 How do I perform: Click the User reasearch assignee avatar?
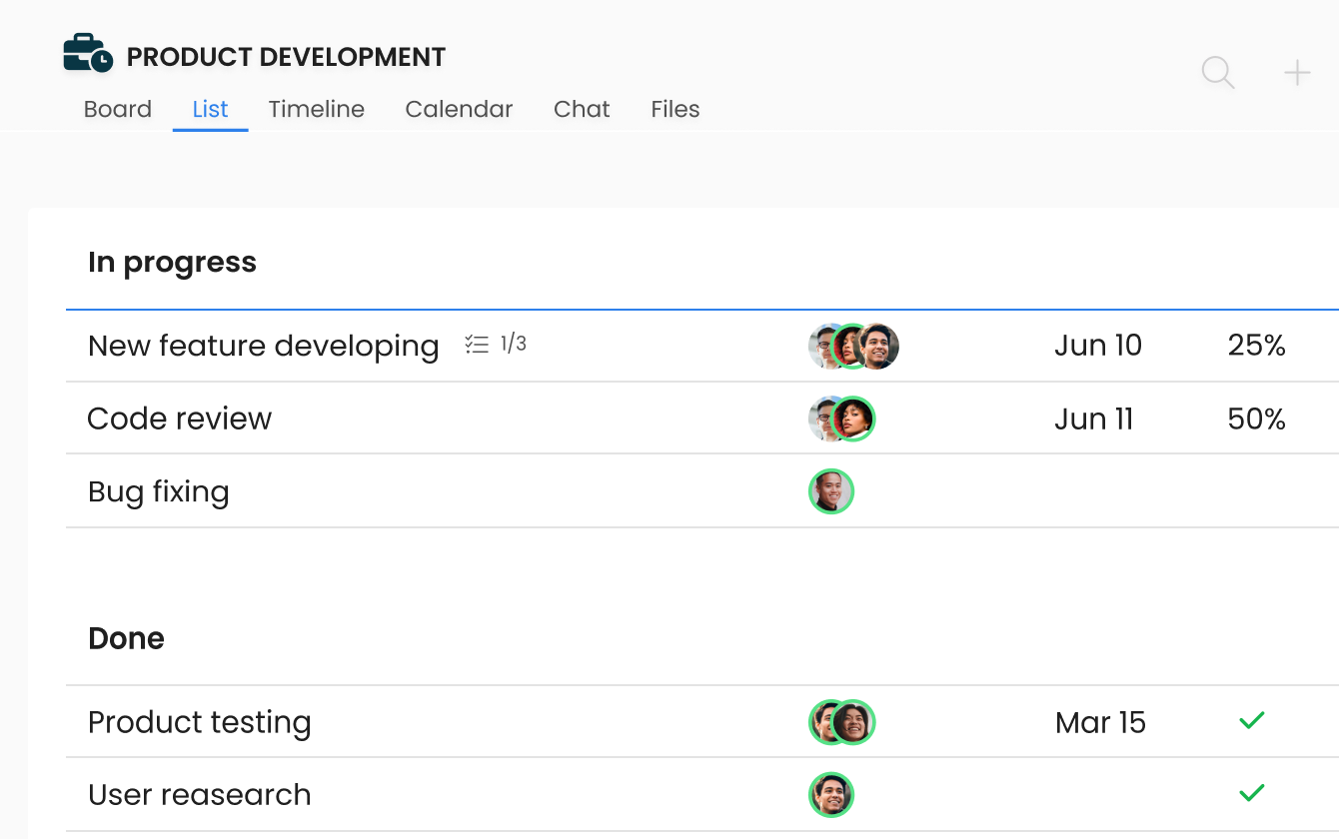tap(831, 795)
